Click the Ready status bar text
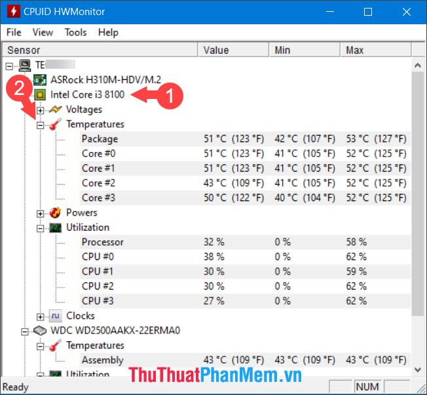The image size is (427, 395). coord(16,387)
